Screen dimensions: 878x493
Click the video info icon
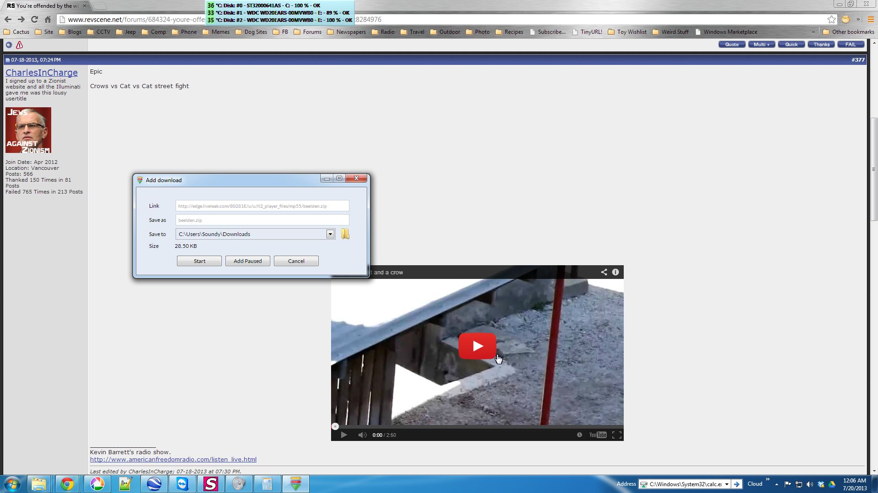[616, 272]
